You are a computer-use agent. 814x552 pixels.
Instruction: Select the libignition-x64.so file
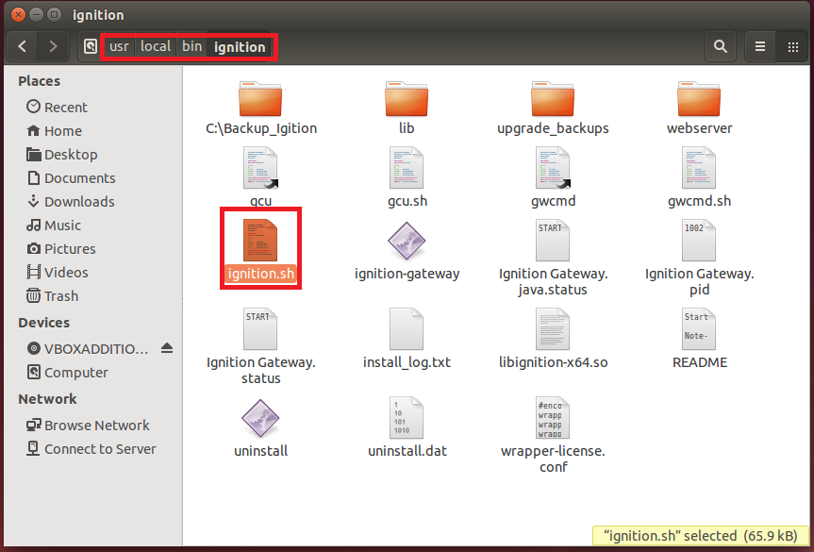click(553, 339)
